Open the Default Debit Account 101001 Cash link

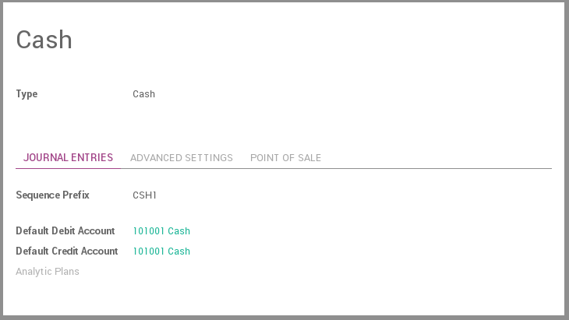coord(161,231)
